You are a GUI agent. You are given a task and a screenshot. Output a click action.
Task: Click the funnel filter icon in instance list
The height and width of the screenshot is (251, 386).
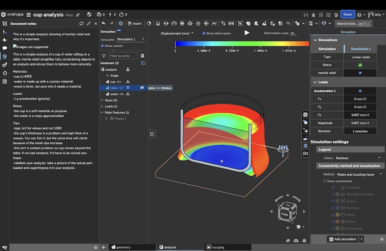(x=104, y=56)
